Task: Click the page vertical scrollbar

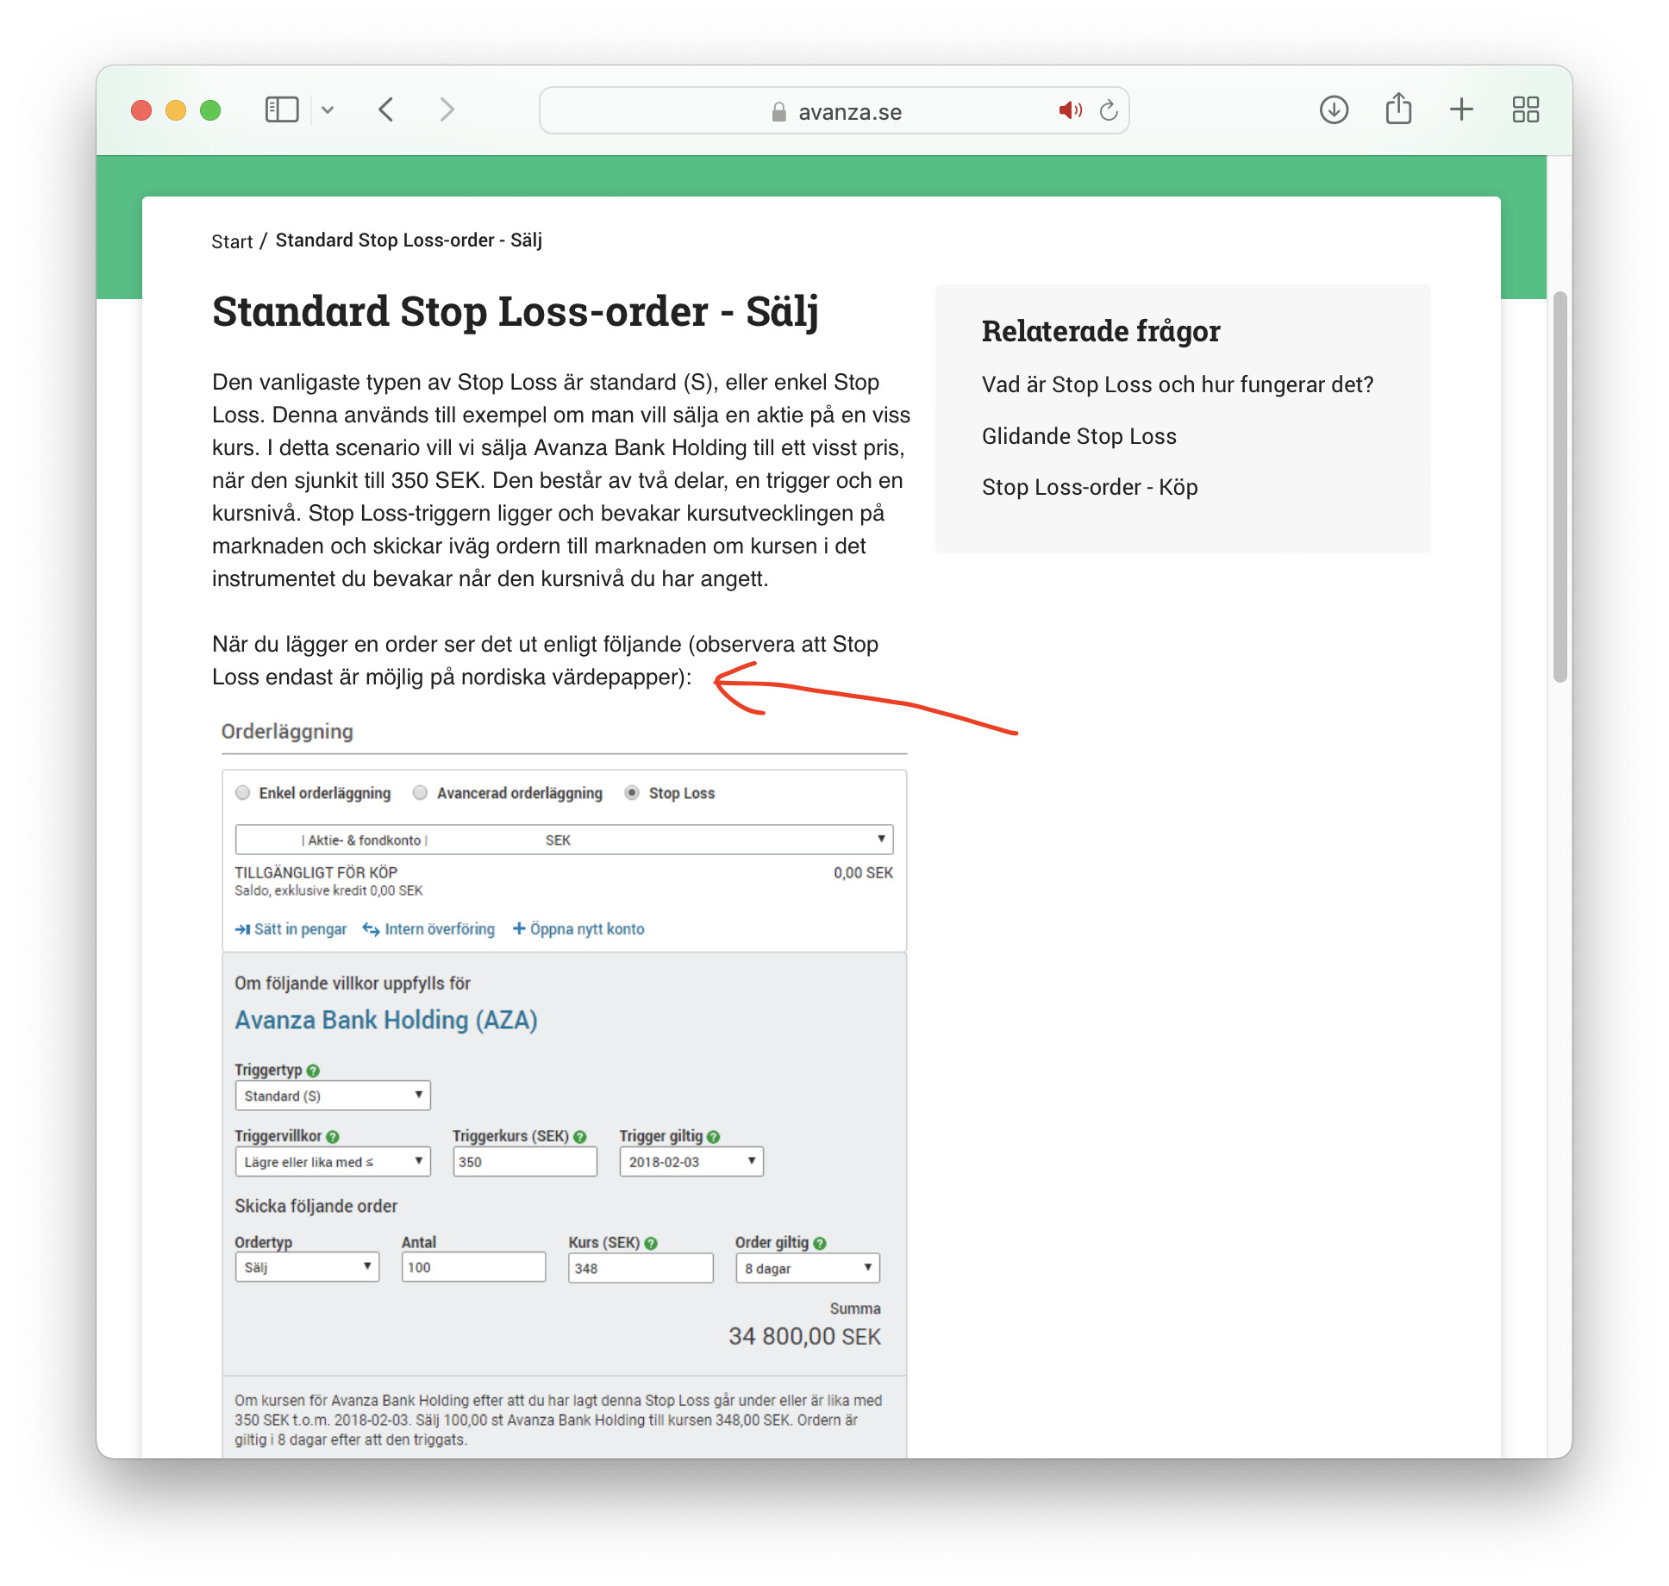Action: coord(1559,487)
